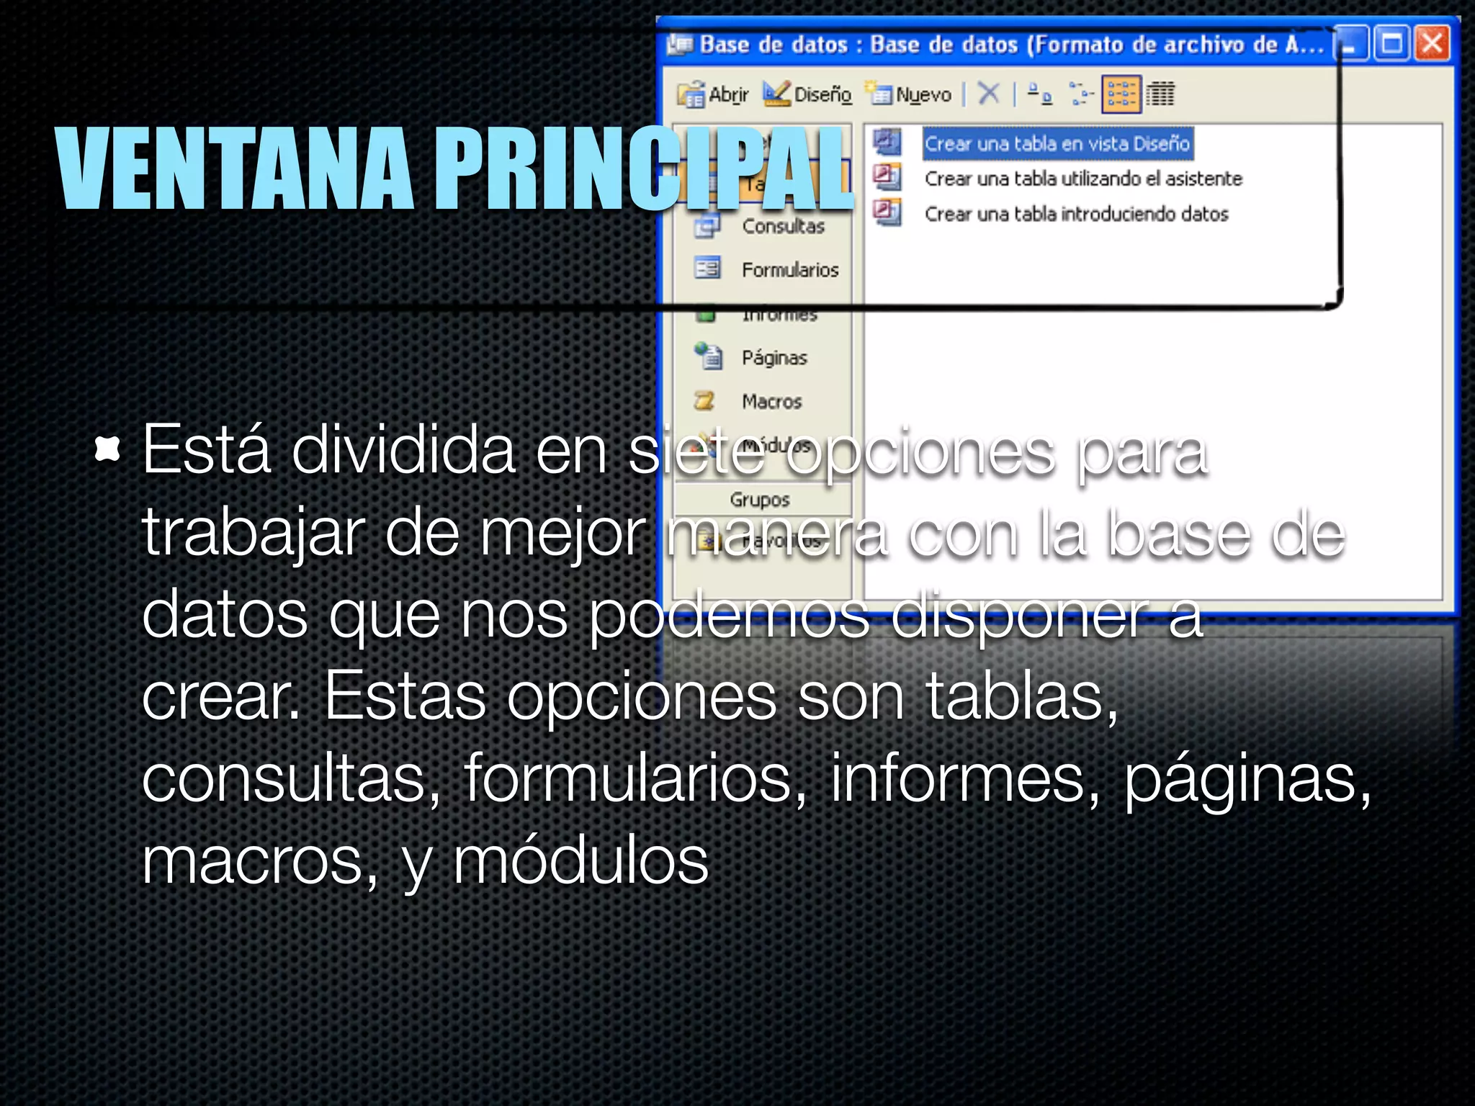Open Crear una tabla introduciendo datos
This screenshot has width=1475, height=1106.
pyautogui.click(x=1076, y=214)
